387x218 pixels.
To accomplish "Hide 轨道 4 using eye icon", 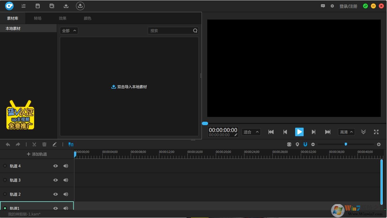I will pos(56,166).
